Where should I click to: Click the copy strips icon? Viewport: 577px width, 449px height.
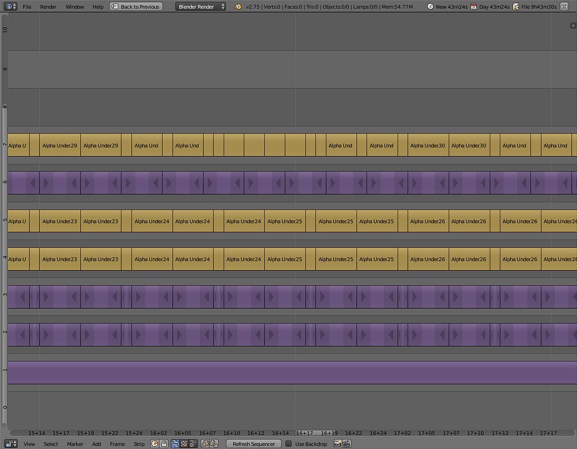pyautogui.click(x=205, y=444)
